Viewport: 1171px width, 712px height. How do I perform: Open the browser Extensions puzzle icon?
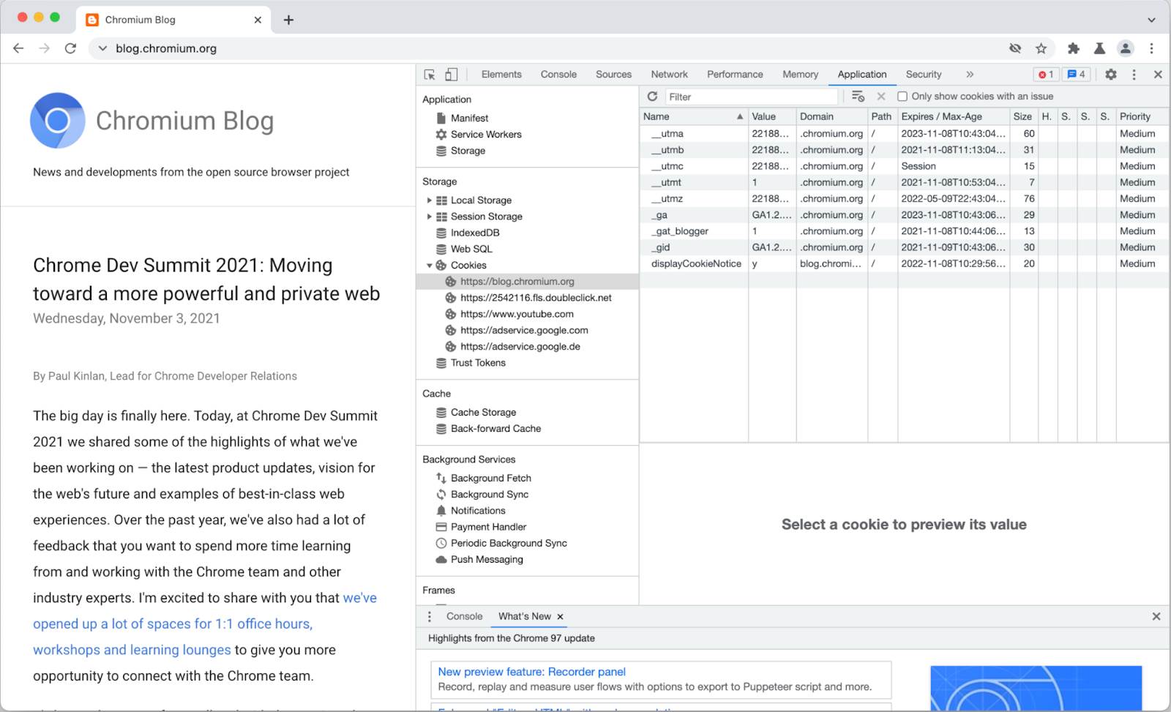tap(1074, 48)
